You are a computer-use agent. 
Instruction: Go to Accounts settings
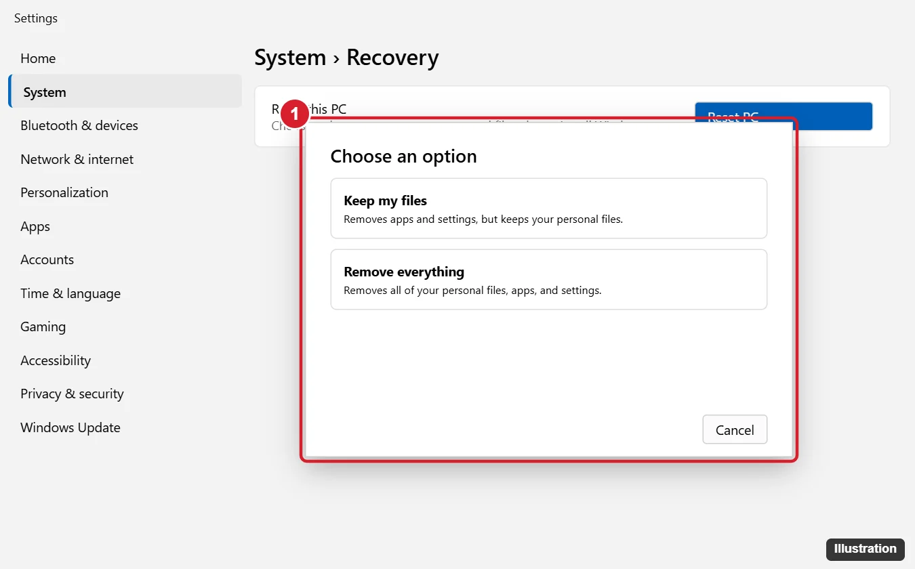click(47, 259)
